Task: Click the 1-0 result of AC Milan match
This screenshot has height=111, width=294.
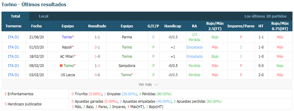Action: pyautogui.click(x=97, y=57)
